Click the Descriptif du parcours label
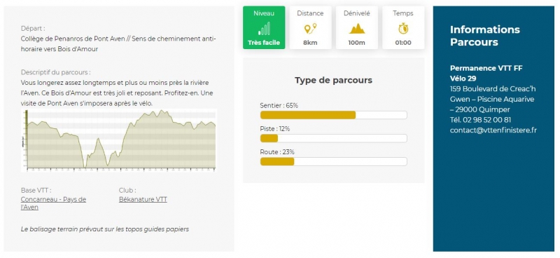Screen dimensions: 560x258 point(56,72)
